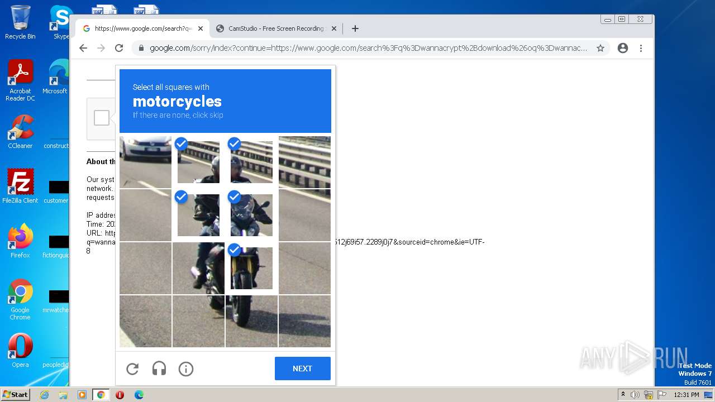Open the Action Center flag icon
This screenshot has height=402, width=715.
(661, 395)
